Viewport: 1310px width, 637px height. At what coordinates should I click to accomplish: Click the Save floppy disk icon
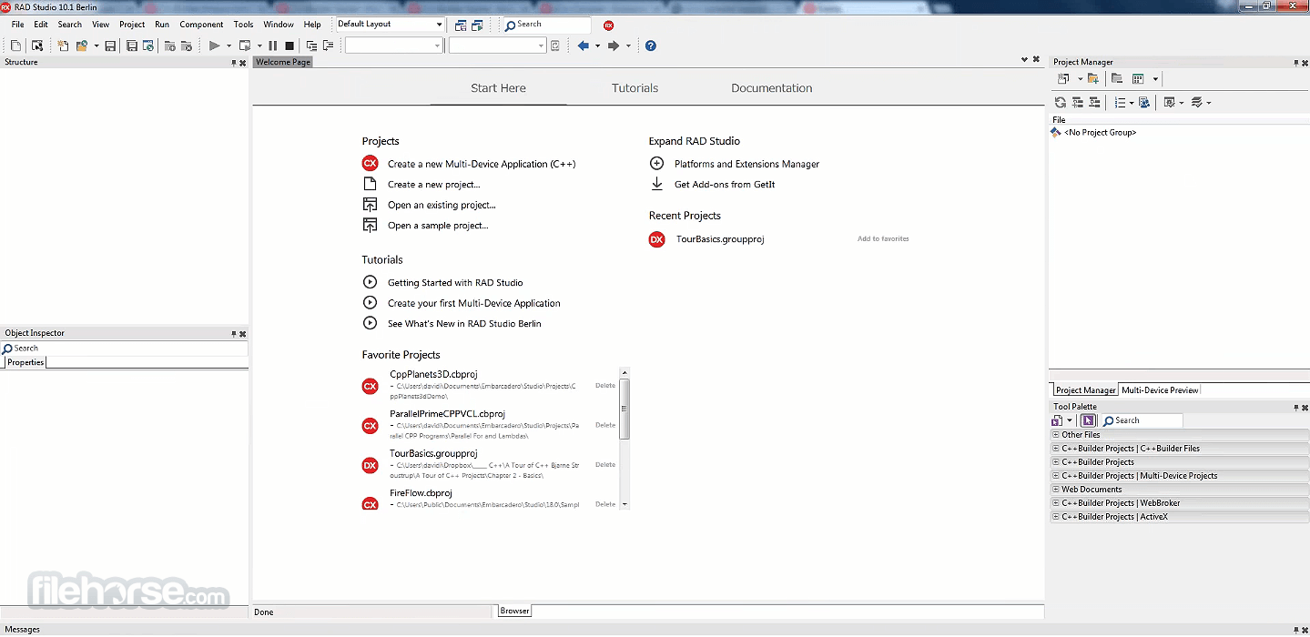[109, 45]
